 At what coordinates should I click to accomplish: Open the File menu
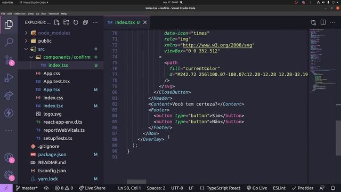(x=3, y=13)
